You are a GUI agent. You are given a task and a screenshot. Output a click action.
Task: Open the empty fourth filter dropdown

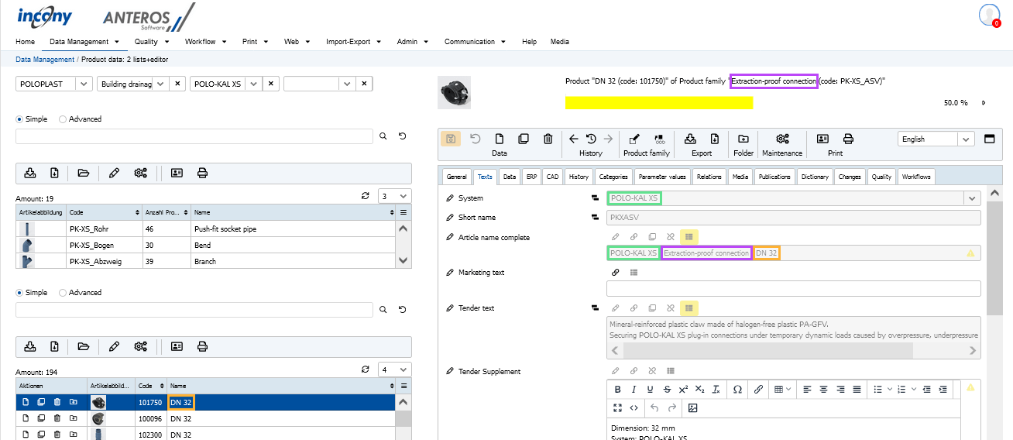click(348, 84)
